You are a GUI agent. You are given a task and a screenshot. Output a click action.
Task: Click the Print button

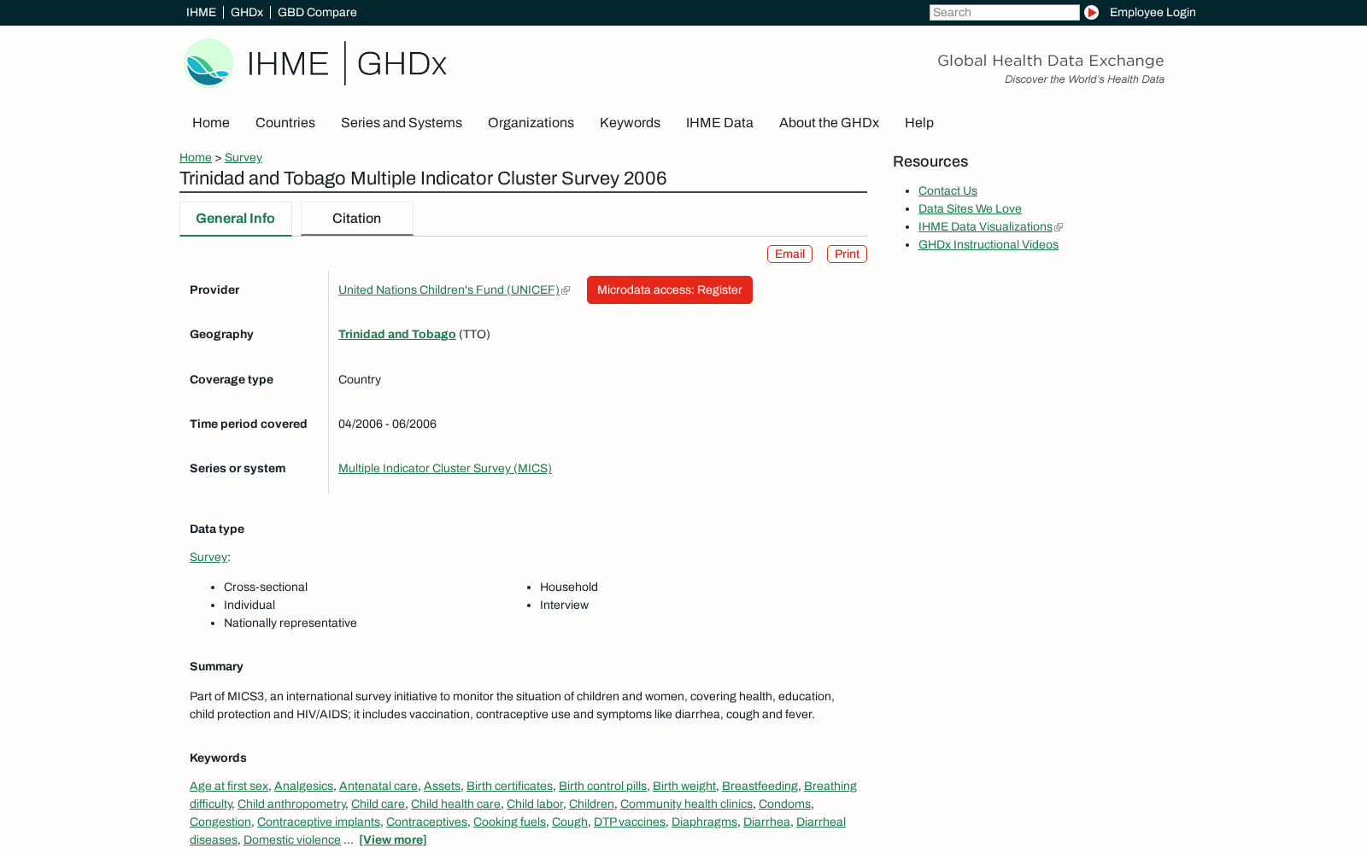click(x=847, y=254)
